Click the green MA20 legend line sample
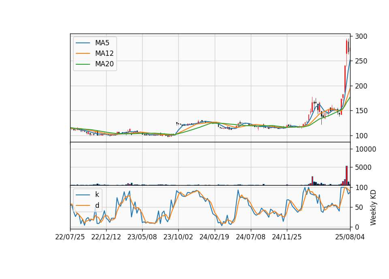Image resolution: width=389 pixels, height=279 pixels. coord(83,64)
